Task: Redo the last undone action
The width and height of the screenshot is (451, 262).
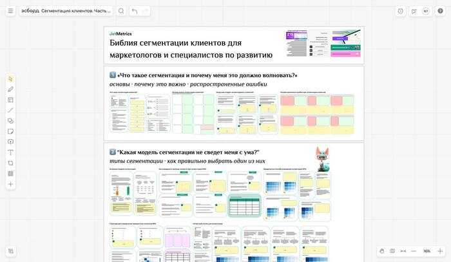Action: coord(145,11)
